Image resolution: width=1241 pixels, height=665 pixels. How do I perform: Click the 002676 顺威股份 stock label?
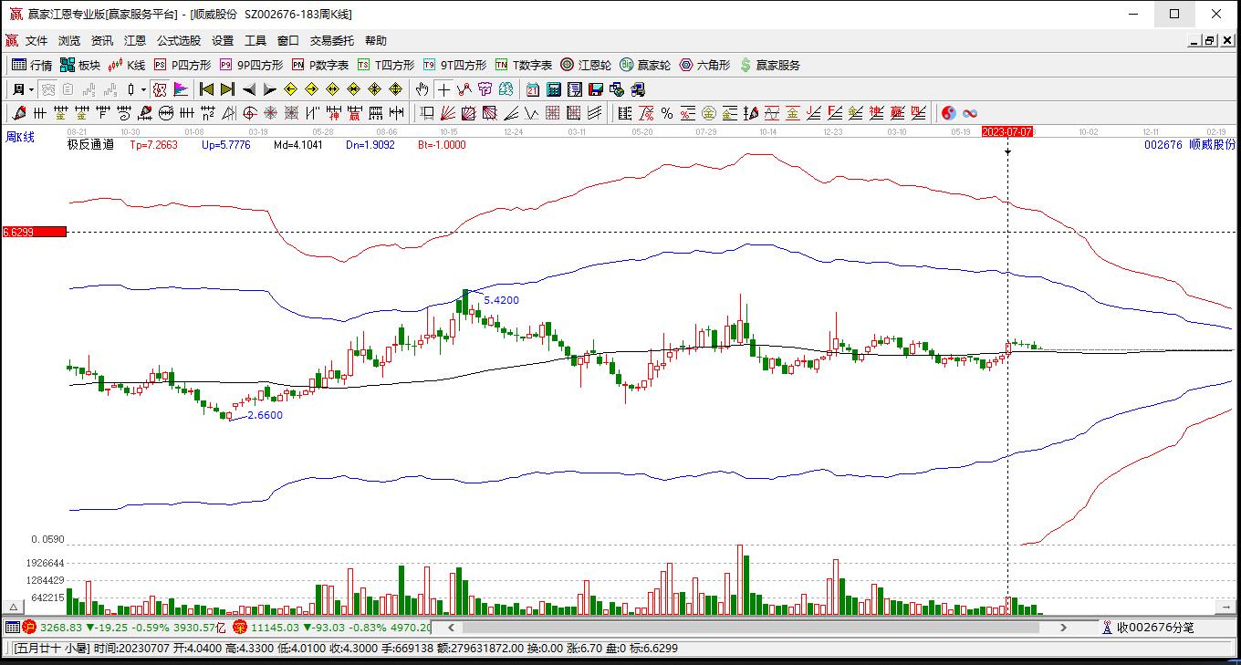pos(1190,144)
